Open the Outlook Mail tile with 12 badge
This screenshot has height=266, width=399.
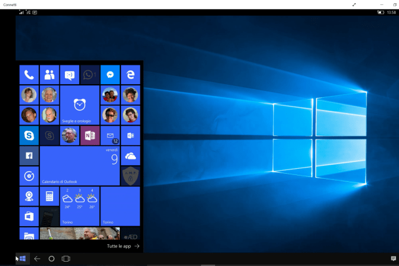point(110,135)
